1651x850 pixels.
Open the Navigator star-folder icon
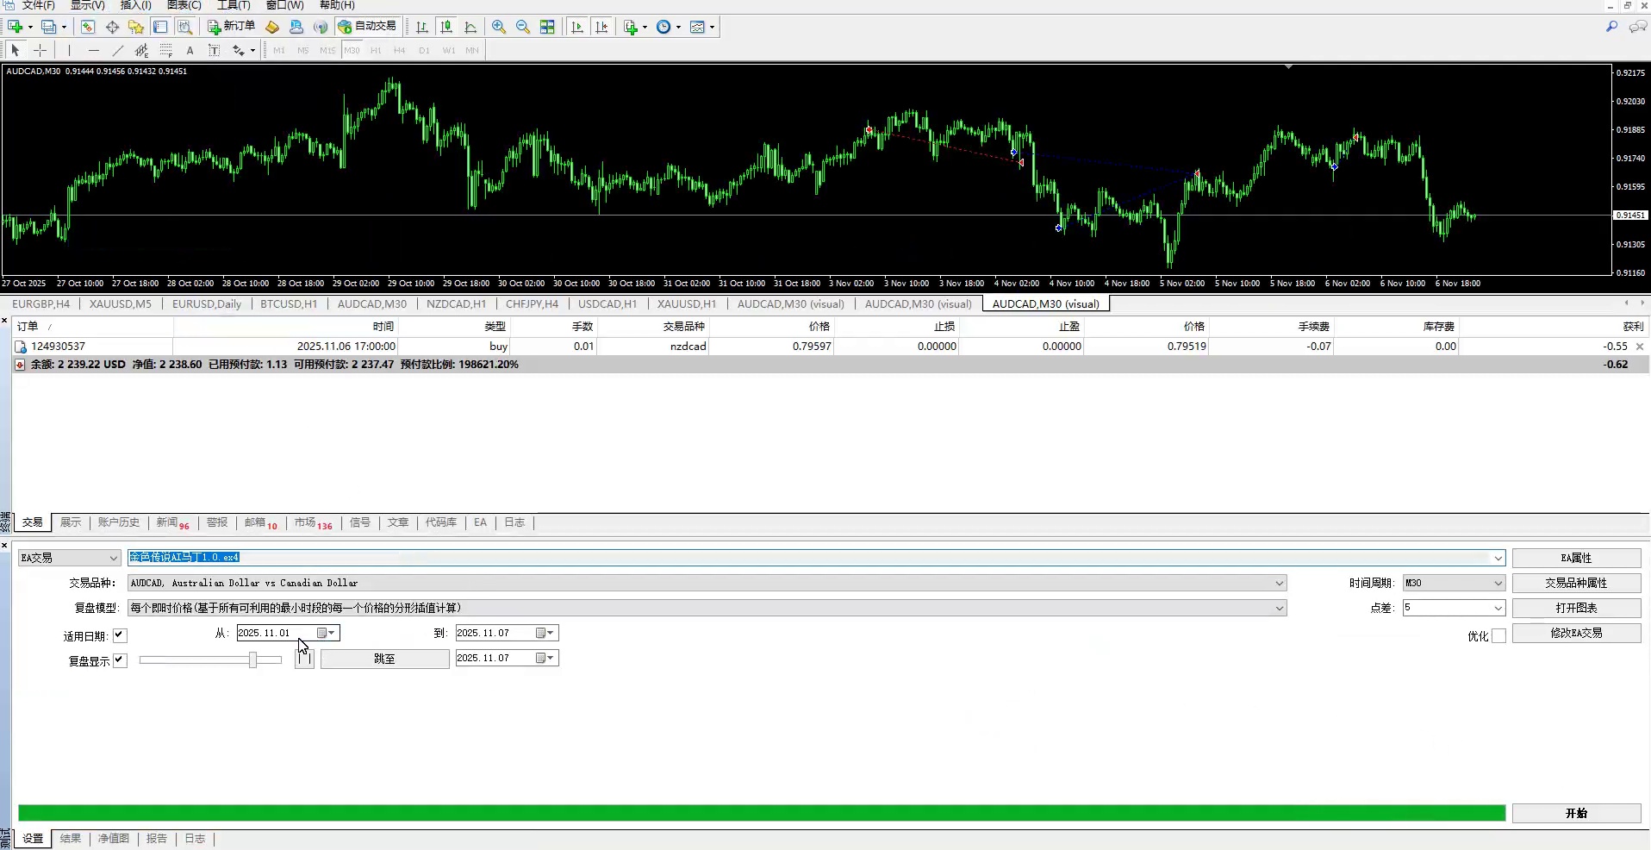pos(136,27)
